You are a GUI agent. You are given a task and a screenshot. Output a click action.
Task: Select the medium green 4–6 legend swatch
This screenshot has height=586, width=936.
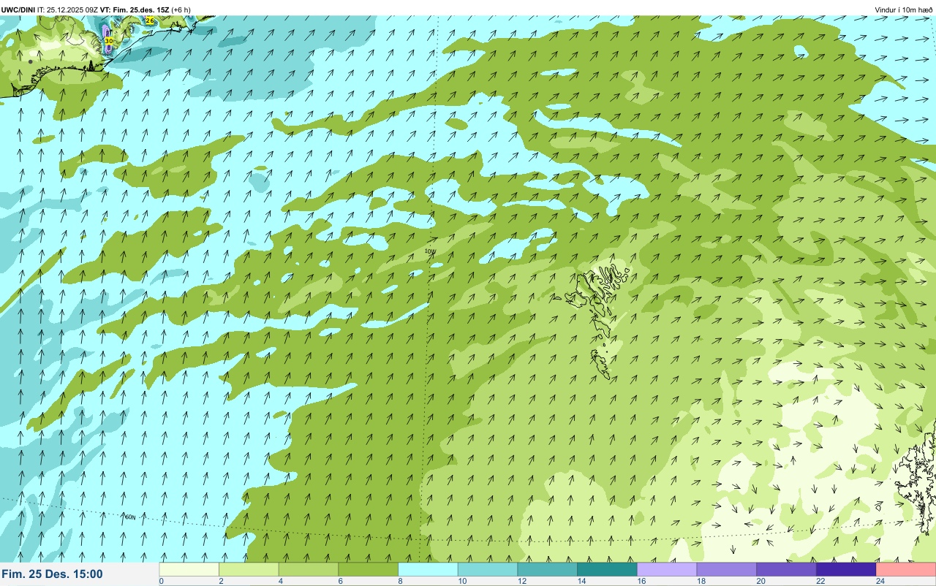click(x=309, y=569)
